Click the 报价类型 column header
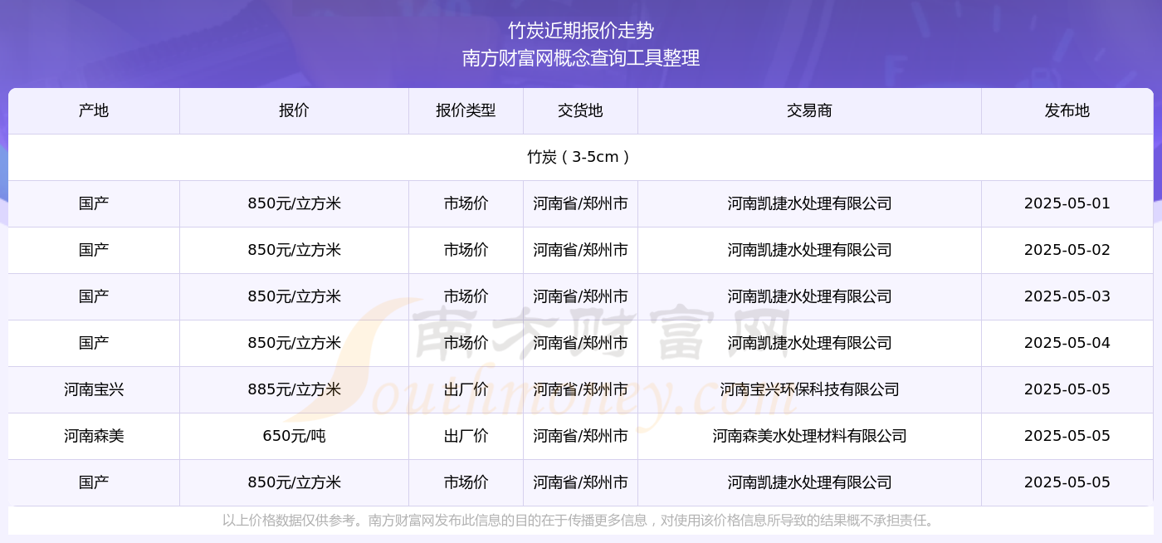 coord(466,110)
